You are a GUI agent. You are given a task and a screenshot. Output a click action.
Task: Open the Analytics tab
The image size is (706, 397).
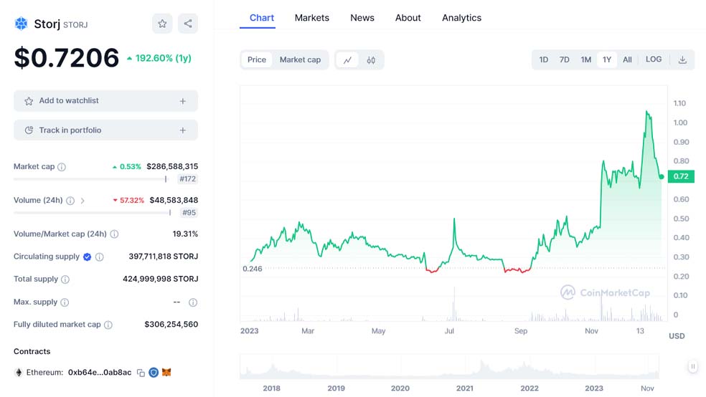coord(461,18)
